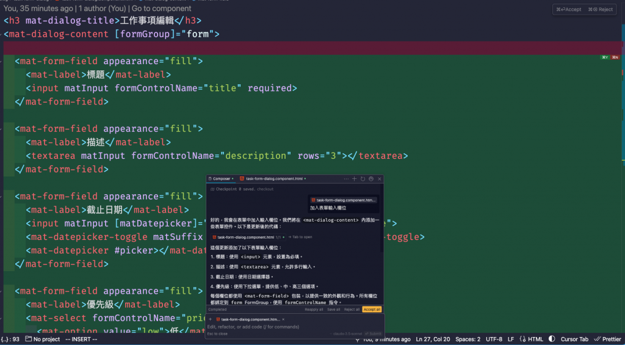Switch to the Composer tab
Screen dimensions: 625x345
[221, 179]
